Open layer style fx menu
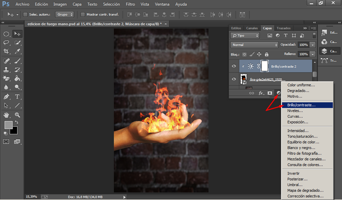The image size is (342, 200). point(261,93)
